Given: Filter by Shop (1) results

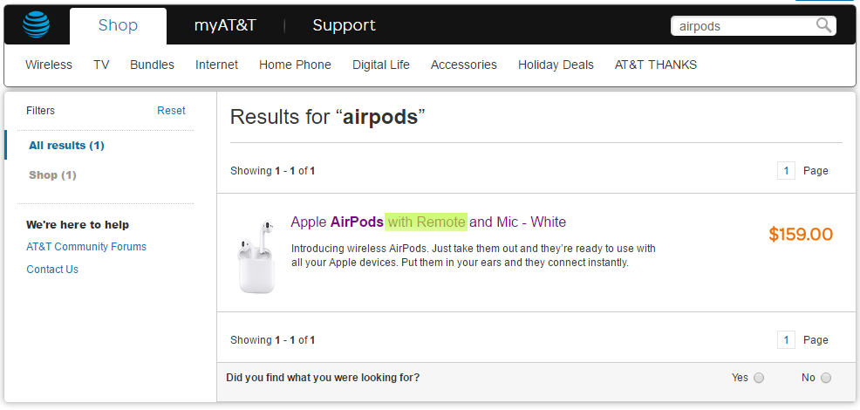Looking at the screenshot, I should (x=52, y=175).
